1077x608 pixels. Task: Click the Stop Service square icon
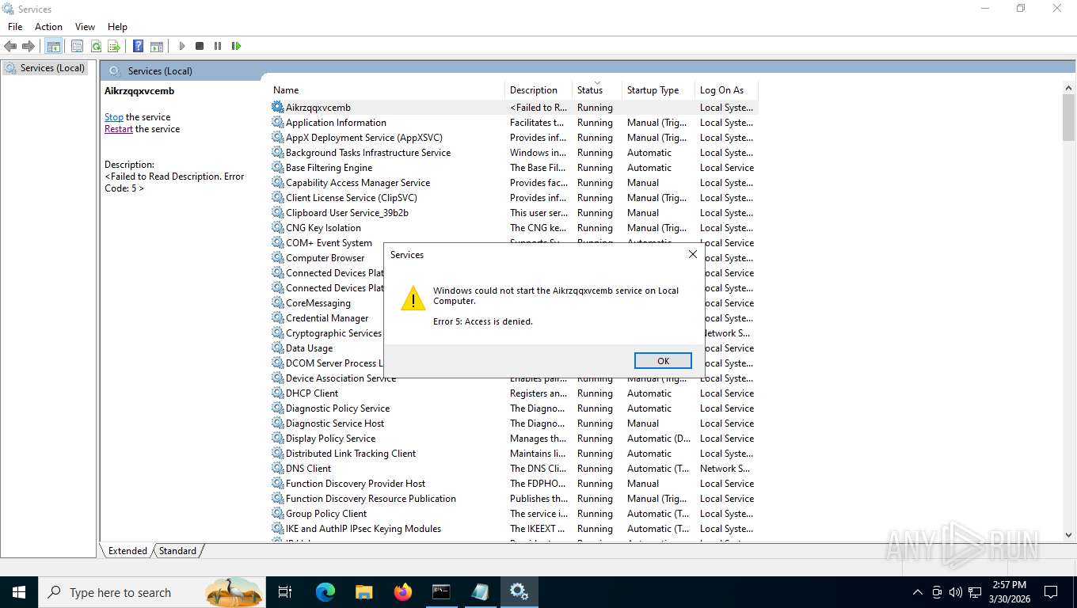pyautogui.click(x=200, y=46)
